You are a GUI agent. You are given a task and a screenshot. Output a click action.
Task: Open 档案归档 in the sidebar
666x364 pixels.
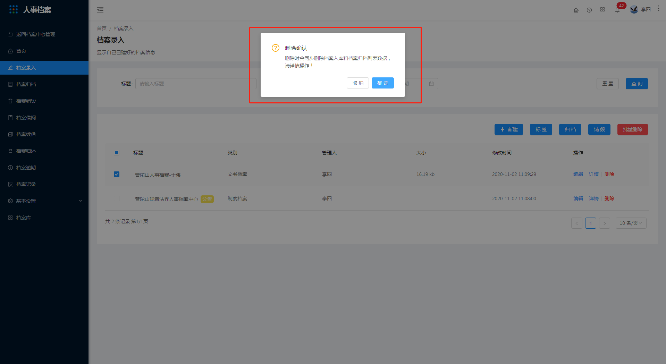[44, 84]
